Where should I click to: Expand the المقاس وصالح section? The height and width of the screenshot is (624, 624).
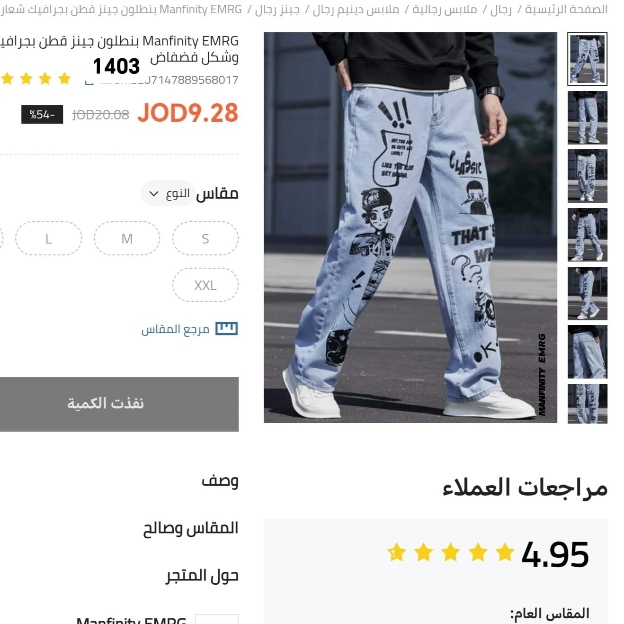click(x=191, y=528)
